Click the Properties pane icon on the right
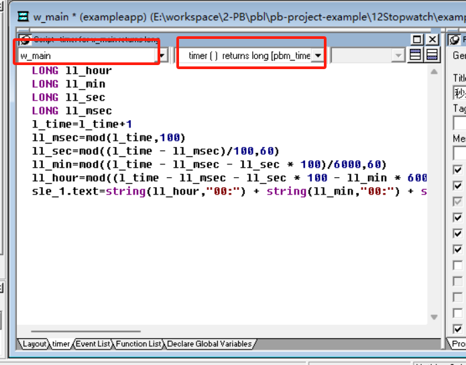This screenshot has width=466, height=365. click(x=454, y=40)
